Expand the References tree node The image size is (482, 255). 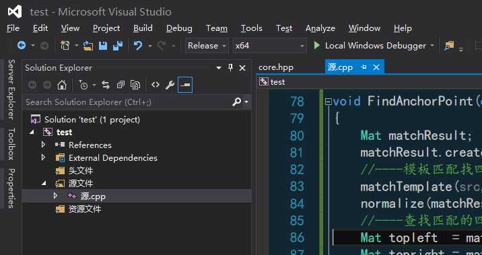click(x=43, y=145)
